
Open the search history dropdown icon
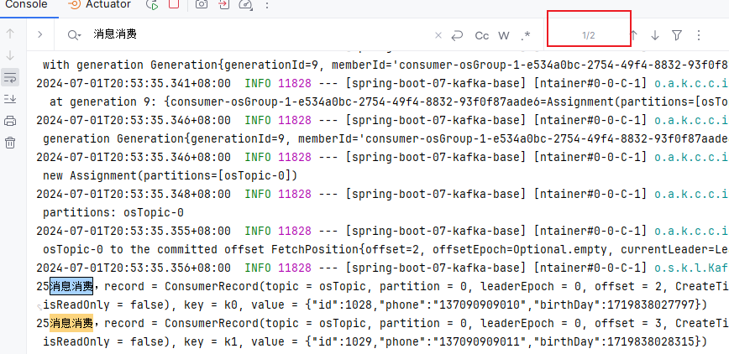click(x=74, y=35)
